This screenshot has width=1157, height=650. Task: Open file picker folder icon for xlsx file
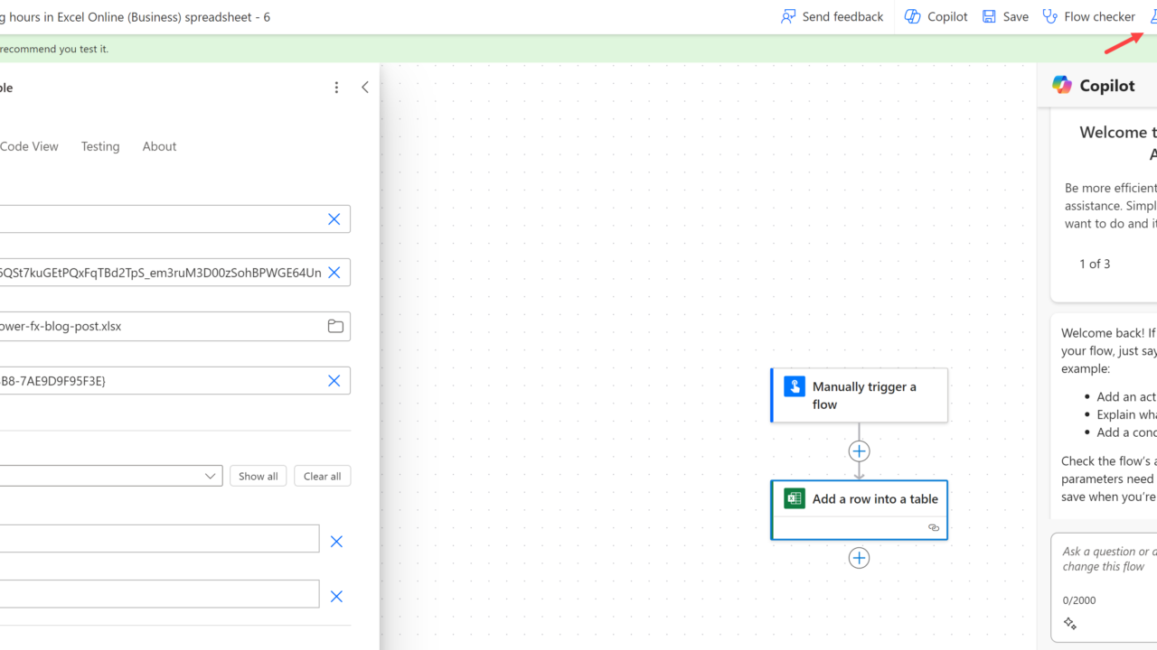click(335, 326)
